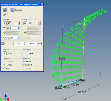Flip Direction 1 with flip icon
This screenshot has width=111, height=101.
tap(9, 23)
